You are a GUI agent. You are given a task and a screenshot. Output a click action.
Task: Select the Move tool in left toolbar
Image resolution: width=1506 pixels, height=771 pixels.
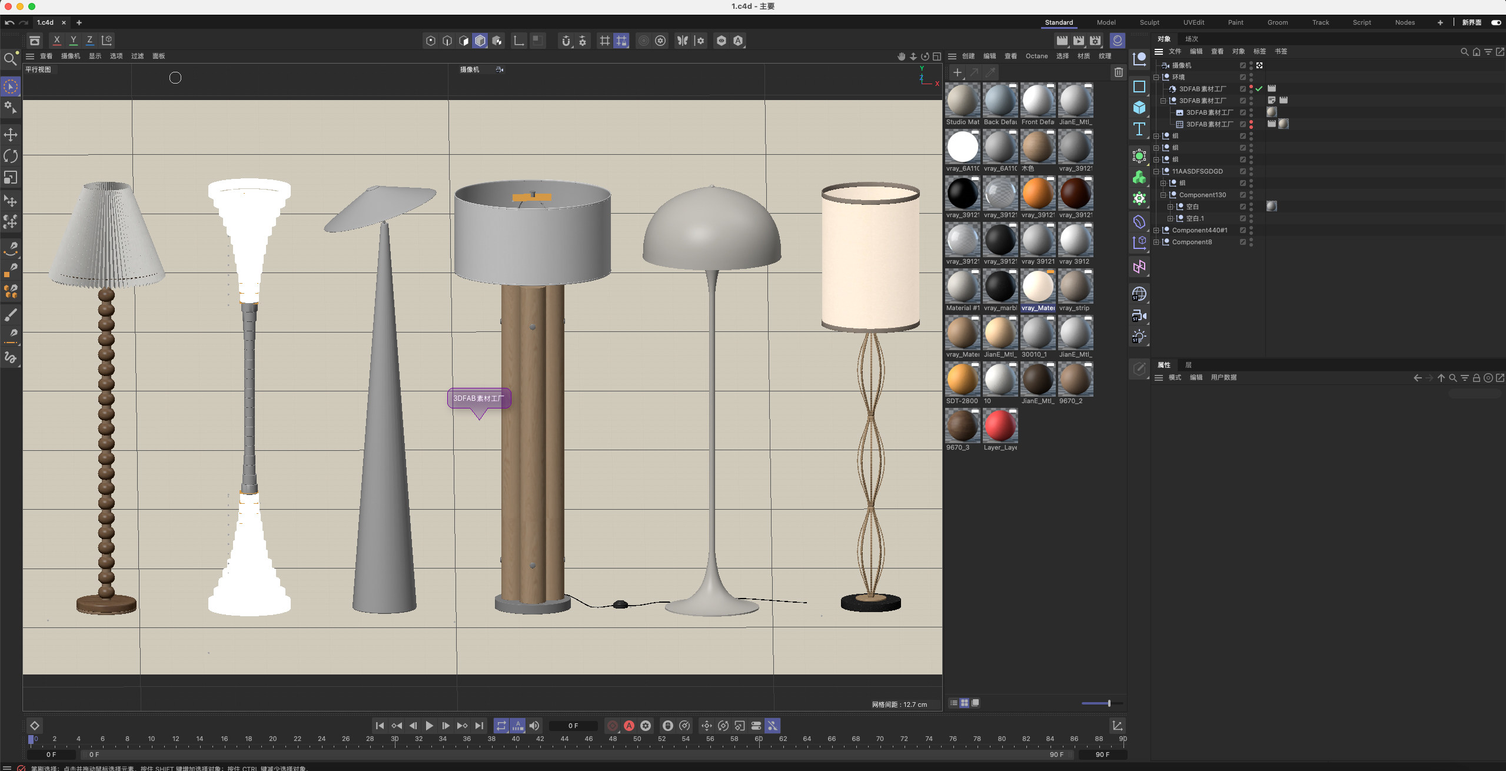(x=11, y=135)
